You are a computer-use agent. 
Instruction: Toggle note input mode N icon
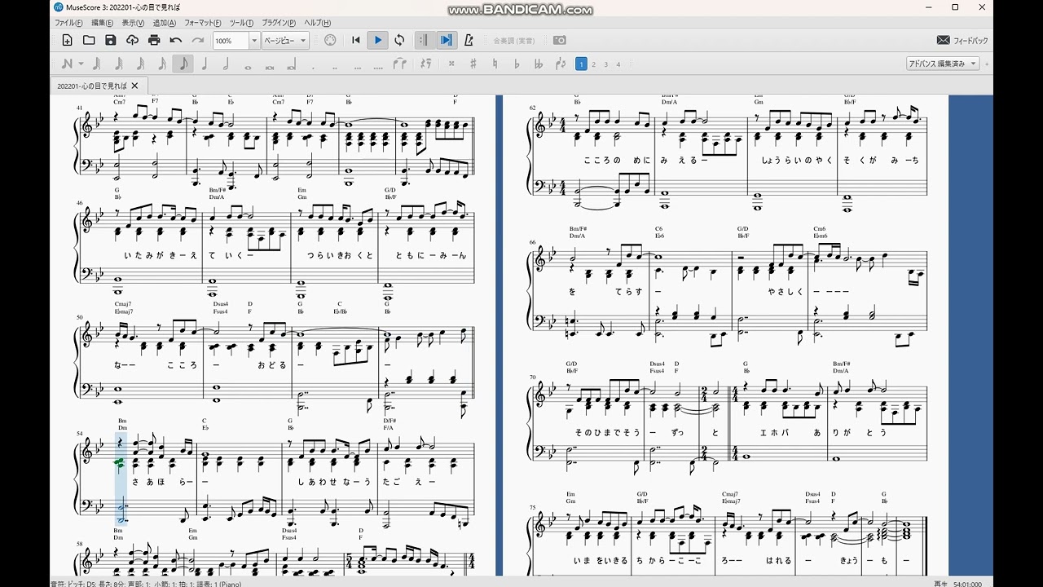(66, 64)
